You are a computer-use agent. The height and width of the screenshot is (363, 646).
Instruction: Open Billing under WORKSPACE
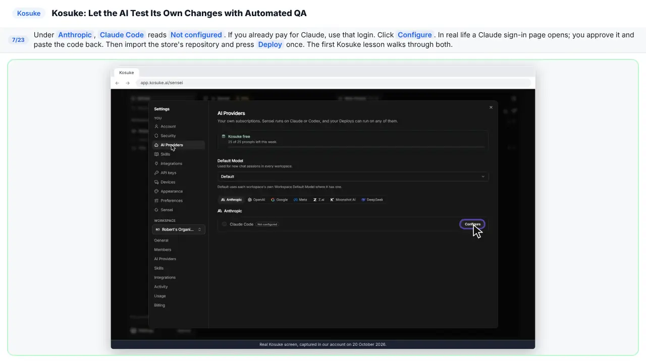tap(159, 305)
